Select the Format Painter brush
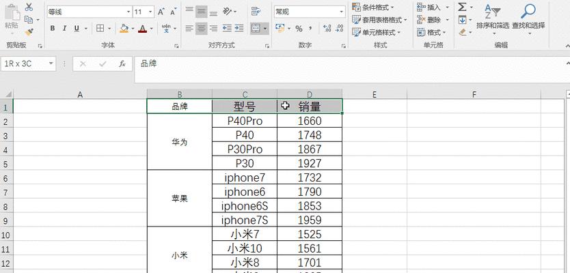 click(29, 32)
